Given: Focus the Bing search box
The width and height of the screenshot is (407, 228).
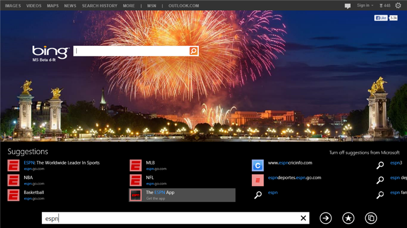Looking at the screenshot, I should pyautogui.click(x=132, y=51).
